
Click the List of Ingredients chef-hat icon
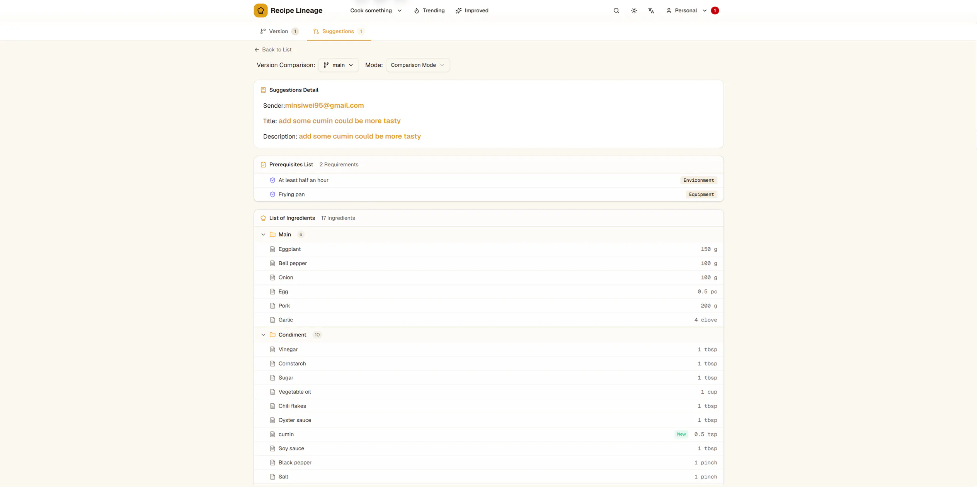[x=263, y=218]
